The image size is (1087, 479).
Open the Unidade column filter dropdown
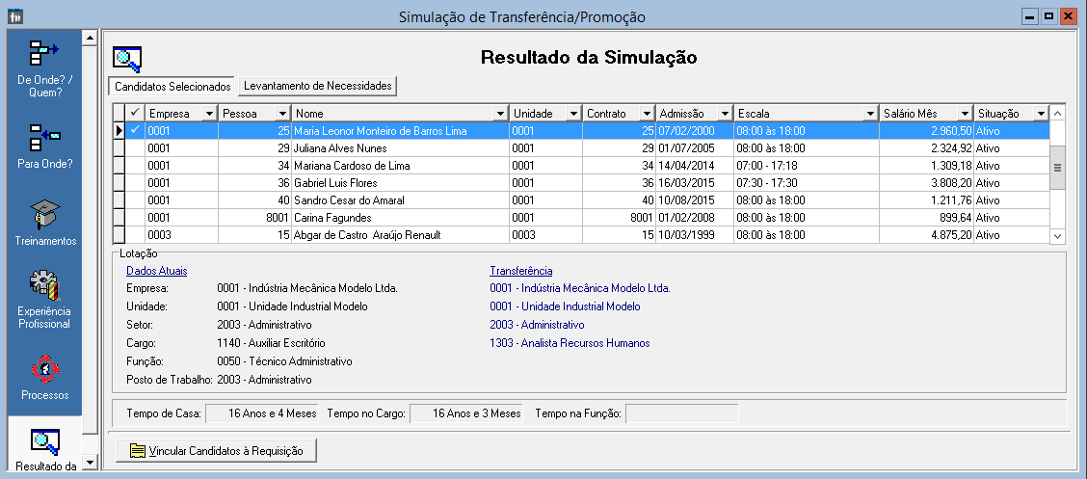tap(572, 114)
